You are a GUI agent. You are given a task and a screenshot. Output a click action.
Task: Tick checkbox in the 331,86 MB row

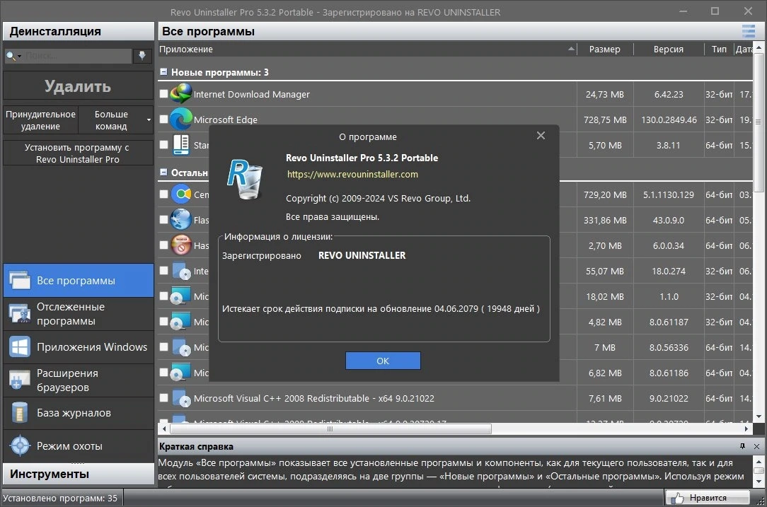[164, 219]
